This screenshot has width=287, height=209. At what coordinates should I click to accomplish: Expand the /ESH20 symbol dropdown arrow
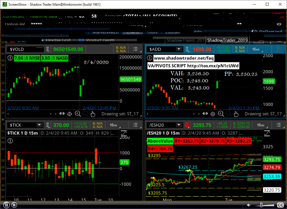(179, 125)
